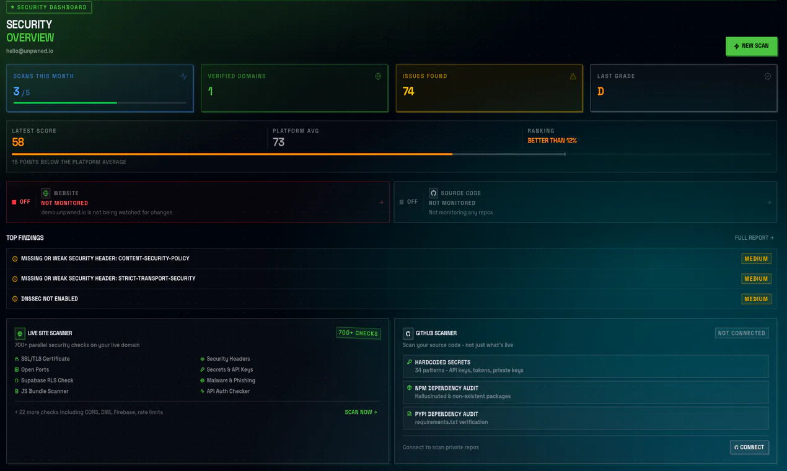This screenshot has height=471, width=787.
Task: Click the Not Connected status badge
Action: pyautogui.click(x=742, y=333)
